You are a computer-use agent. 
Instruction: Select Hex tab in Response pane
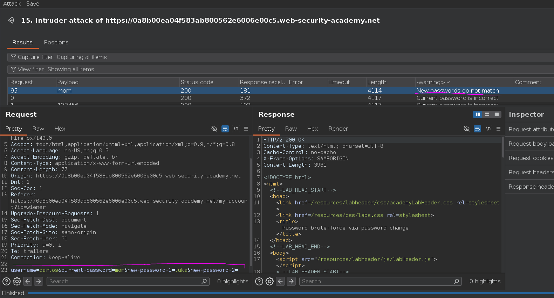(x=313, y=129)
